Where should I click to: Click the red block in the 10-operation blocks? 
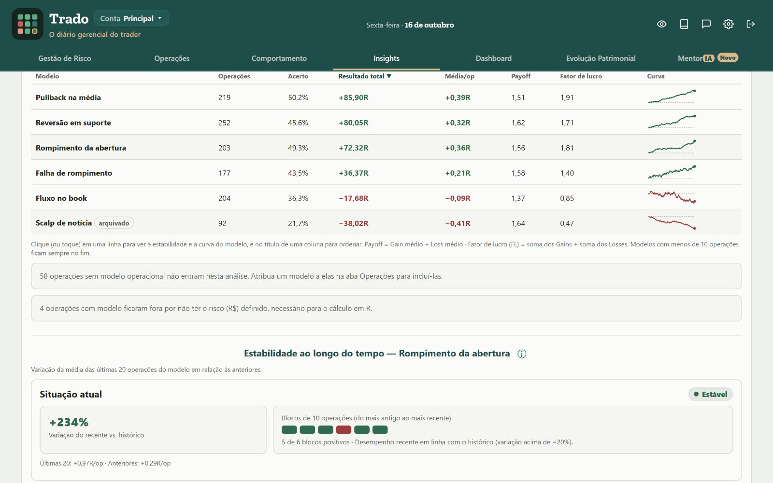click(344, 430)
